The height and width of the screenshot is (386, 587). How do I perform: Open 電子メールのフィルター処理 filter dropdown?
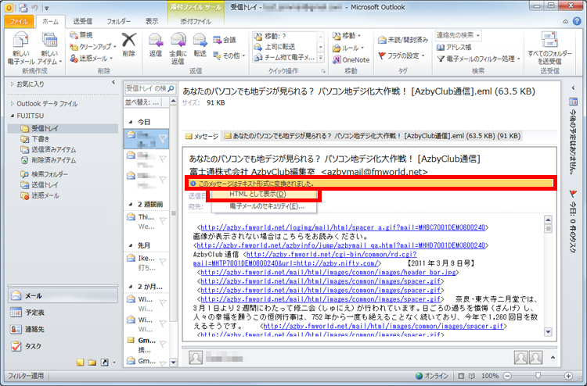pos(479,59)
